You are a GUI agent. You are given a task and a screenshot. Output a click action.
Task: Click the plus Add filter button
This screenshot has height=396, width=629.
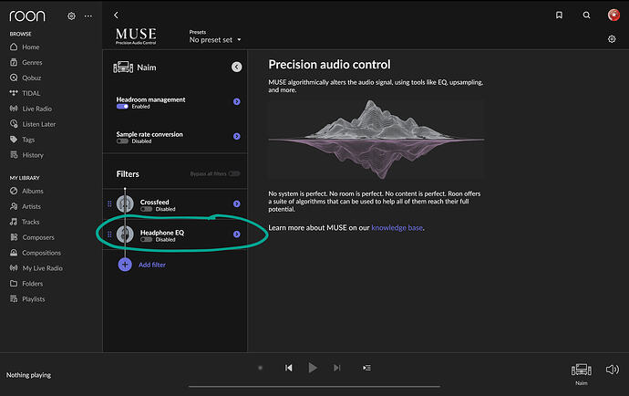point(125,265)
